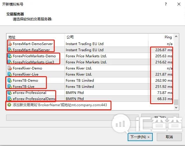The height and width of the screenshot is (146, 185).
Task: Click Forex River Ltd. in ForexRiver-Live row
Action: (79, 74)
